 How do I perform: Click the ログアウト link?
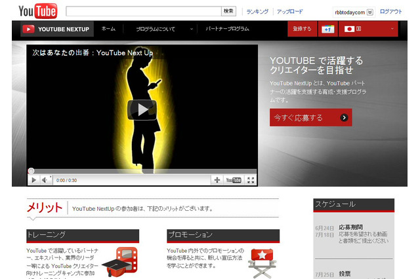391,12
